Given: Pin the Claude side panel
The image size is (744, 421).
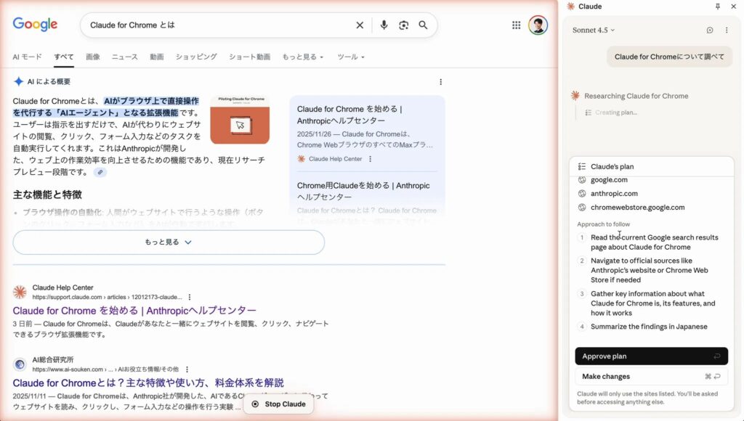Looking at the screenshot, I should (718, 7).
